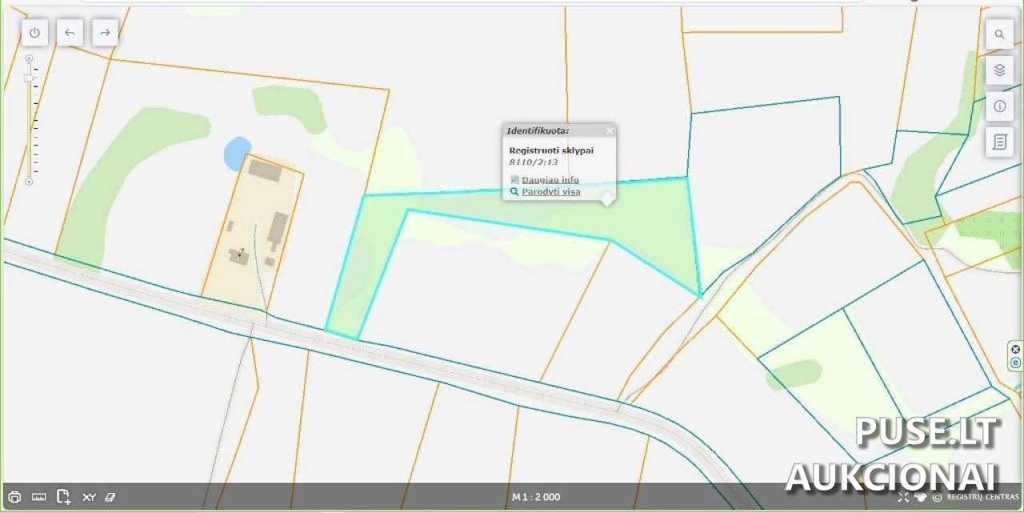The width and height of the screenshot is (1024, 513).
Task: Go forward to next map view
Action: coord(105,33)
